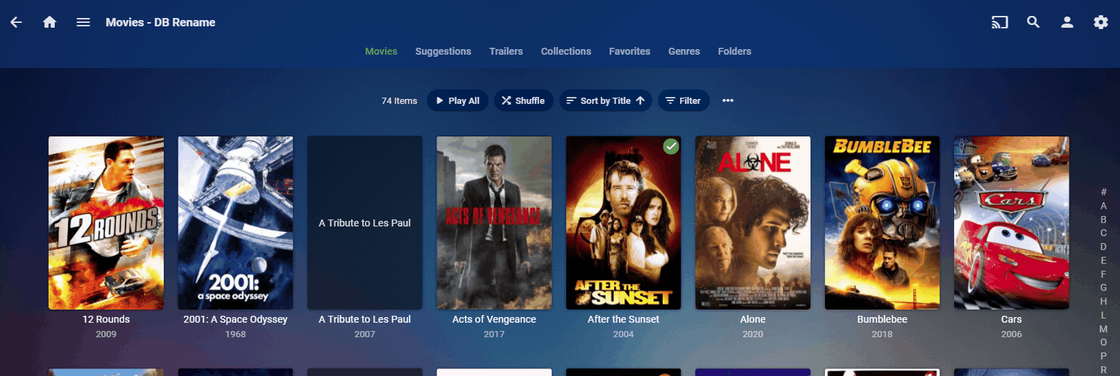This screenshot has height=376, width=1120.
Task: Click the 2001: A Space Odyssey title link
Action: [235, 319]
